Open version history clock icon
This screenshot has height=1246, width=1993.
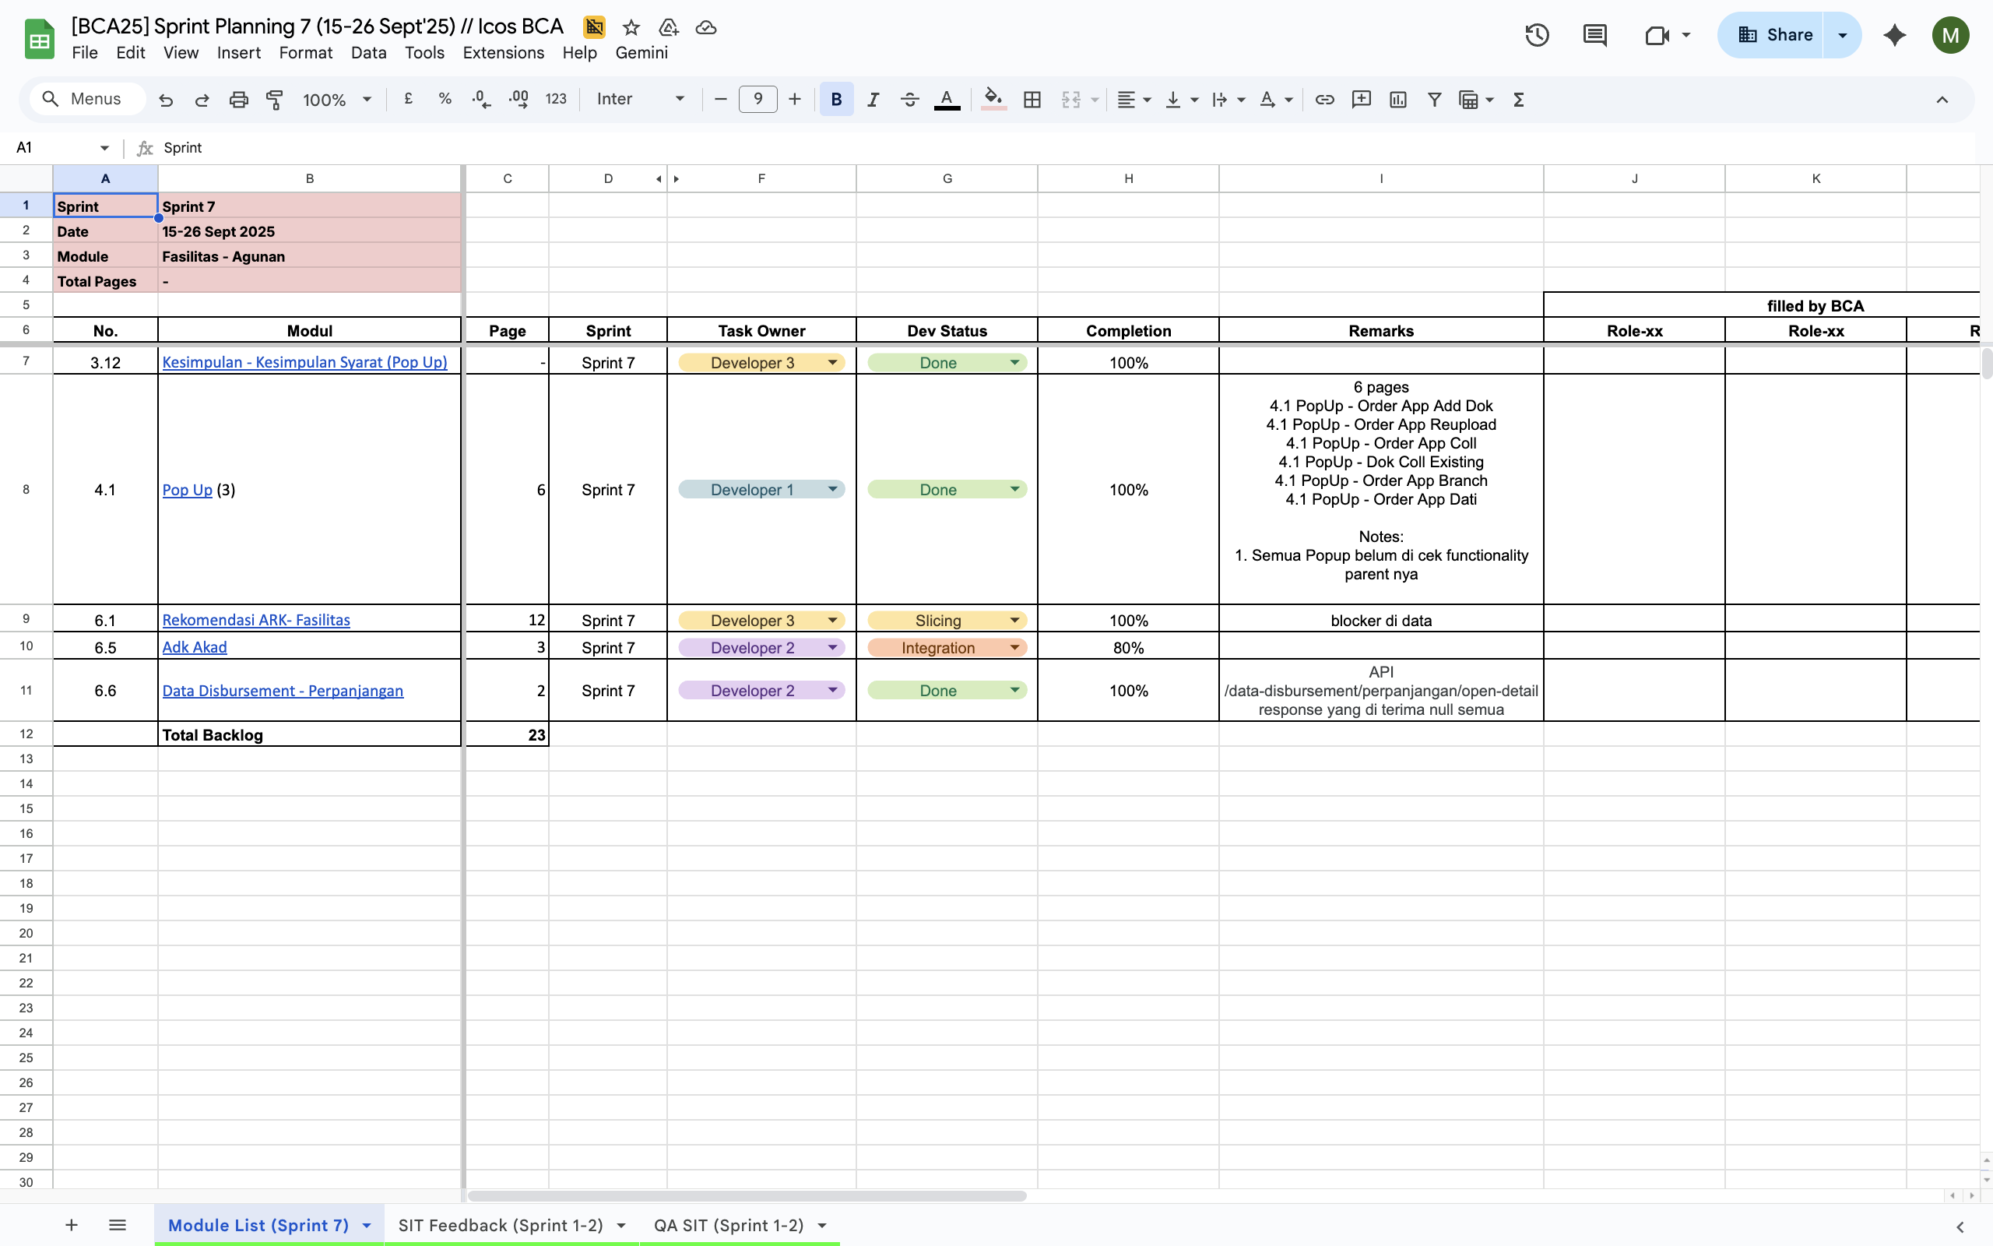coord(1537,36)
